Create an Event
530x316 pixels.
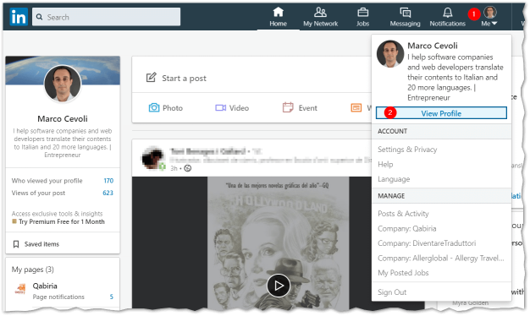pyautogui.click(x=300, y=108)
